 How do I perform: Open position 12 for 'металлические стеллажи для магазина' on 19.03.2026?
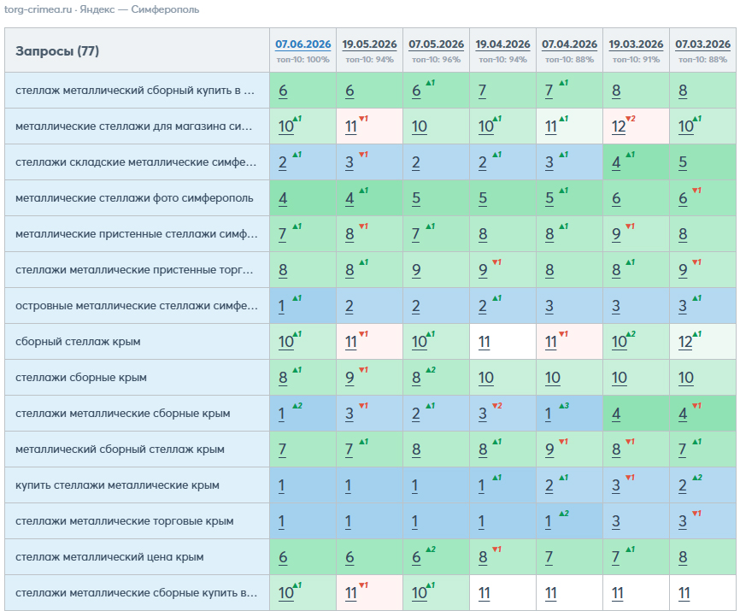619,126
